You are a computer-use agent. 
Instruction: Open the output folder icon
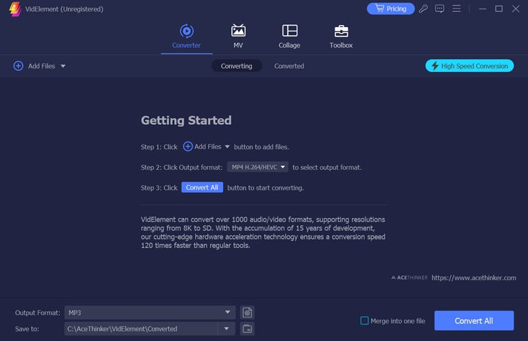coord(247,329)
